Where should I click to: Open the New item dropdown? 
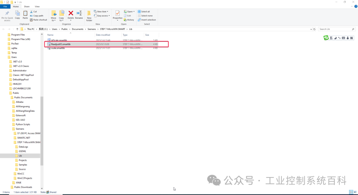click(101, 11)
